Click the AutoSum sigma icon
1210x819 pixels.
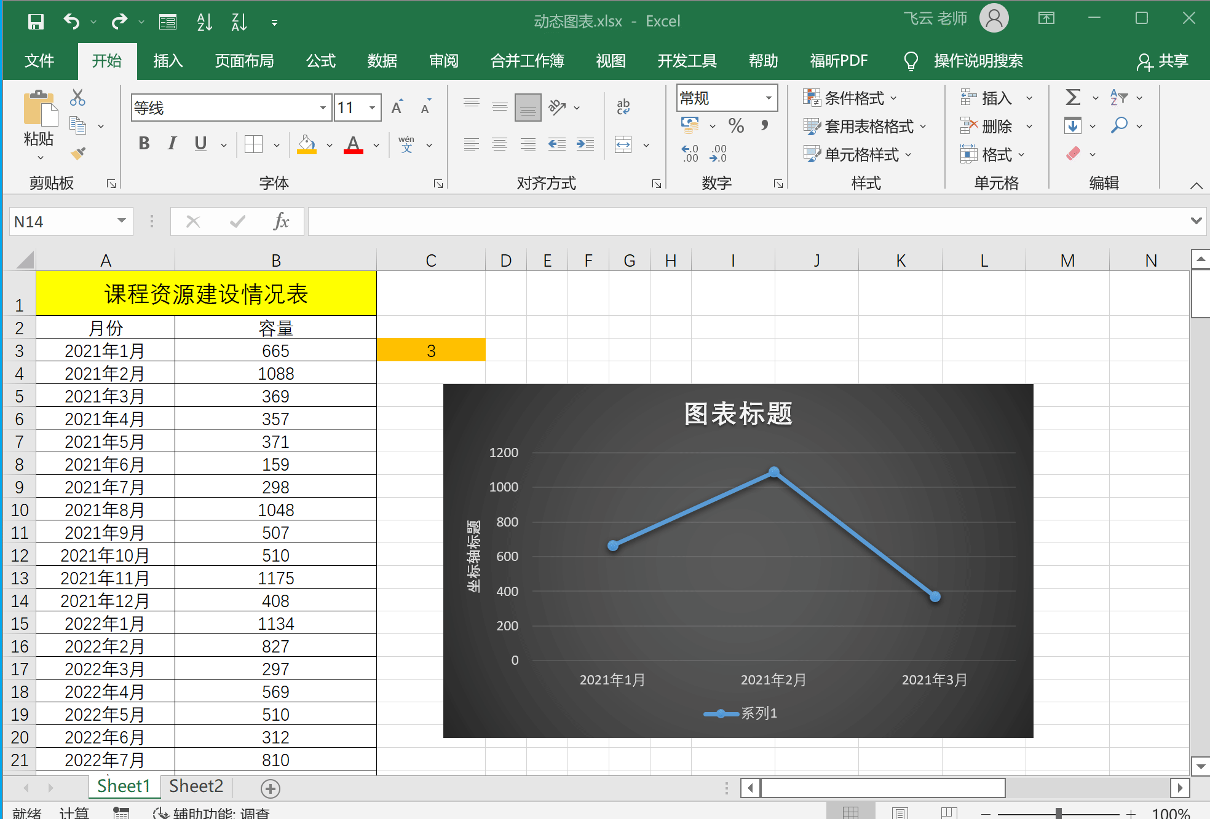pos(1073,97)
